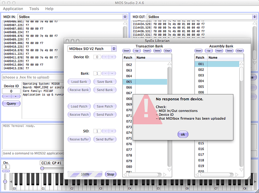The height and width of the screenshot is (193, 259).
Task: Click Transaction Bank Insert button
Action: 147,51
